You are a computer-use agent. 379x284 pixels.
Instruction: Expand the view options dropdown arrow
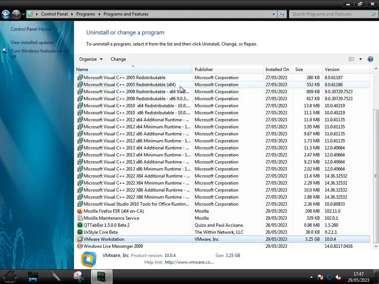tap(360, 59)
